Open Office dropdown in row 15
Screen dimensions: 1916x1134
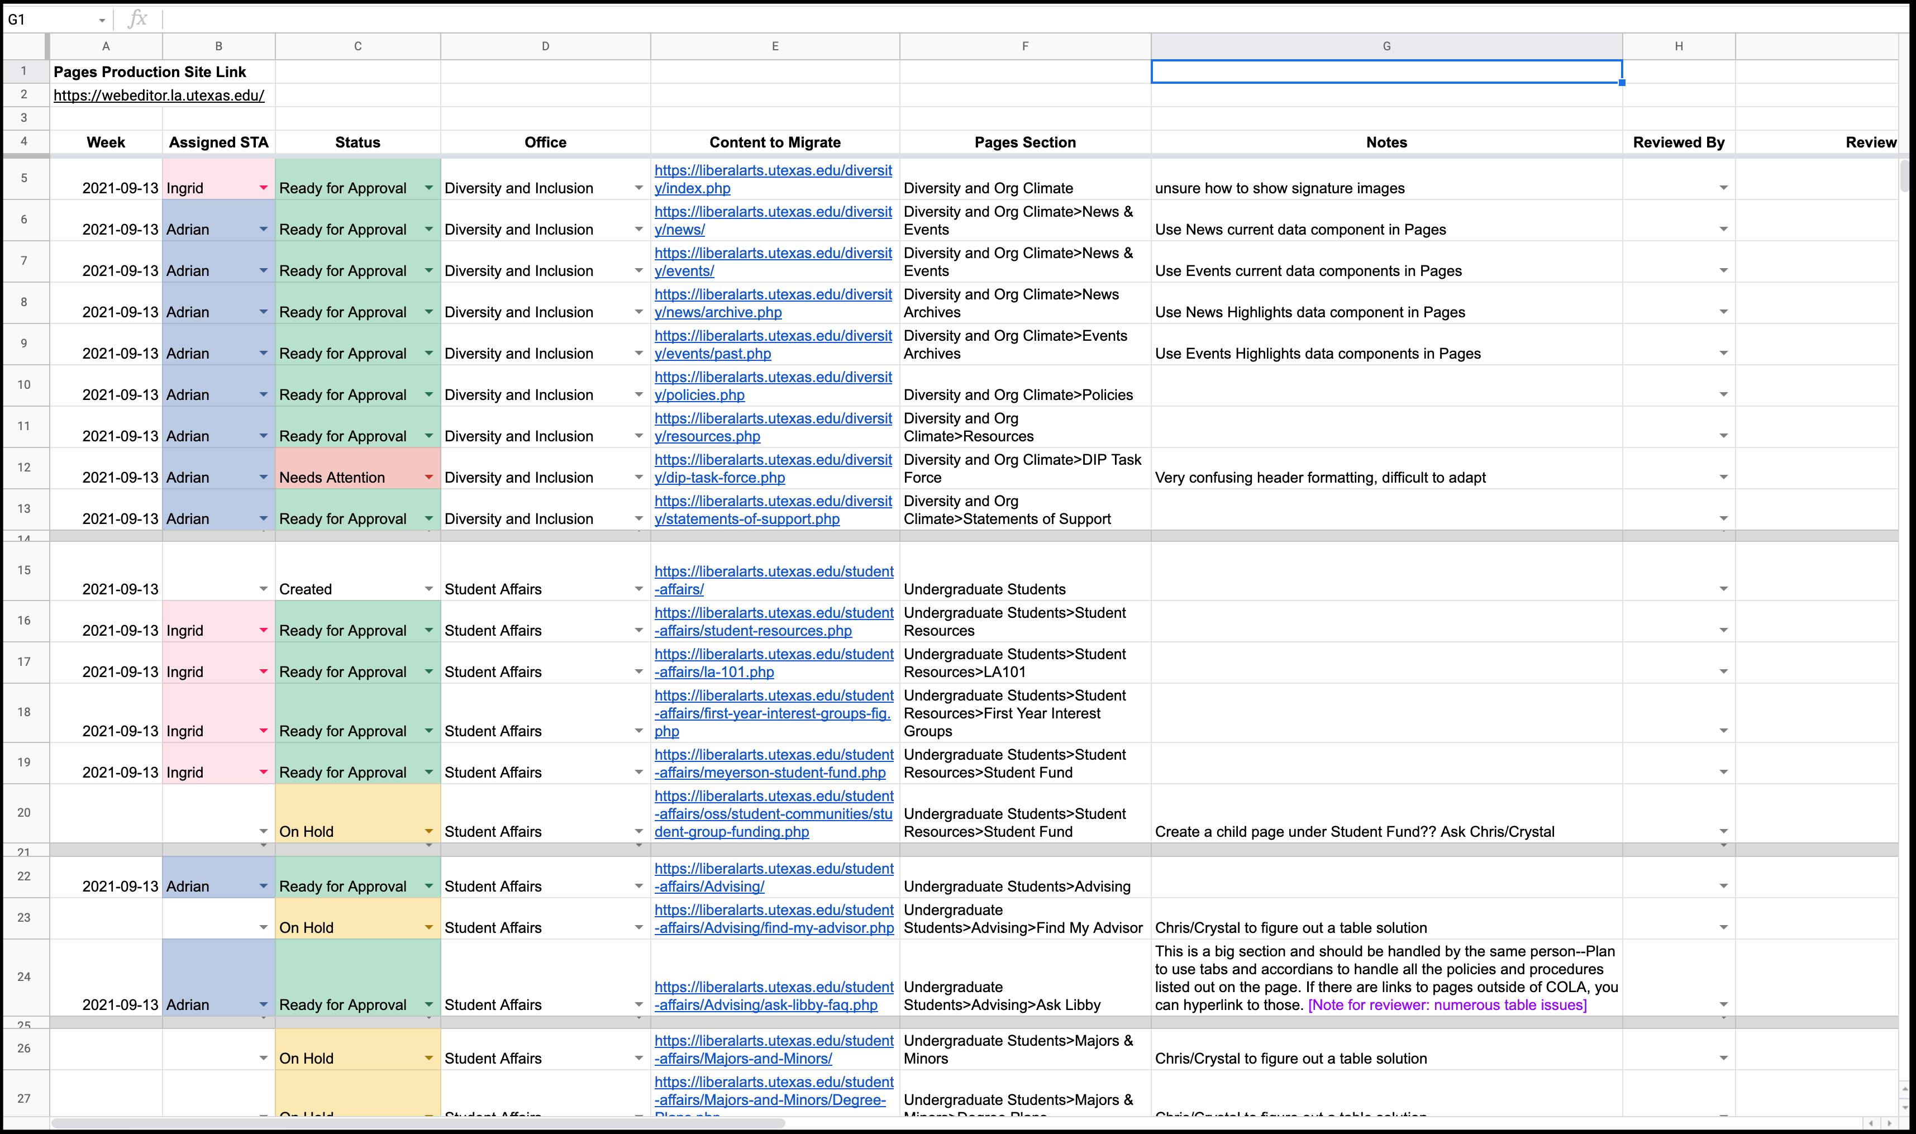[x=638, y=589]
